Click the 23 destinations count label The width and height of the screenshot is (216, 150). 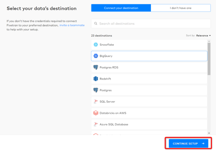[x=102, y=36]
